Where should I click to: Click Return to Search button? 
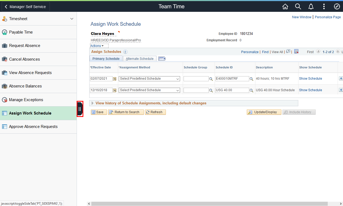pyautogui.click(x=126, y=112)
